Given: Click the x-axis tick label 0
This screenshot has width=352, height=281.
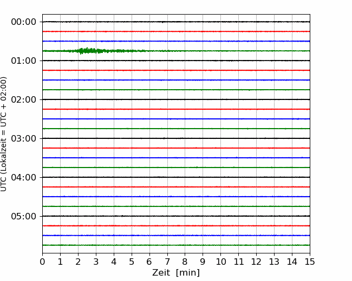Looking at the screenshot, I should (42, 262).
